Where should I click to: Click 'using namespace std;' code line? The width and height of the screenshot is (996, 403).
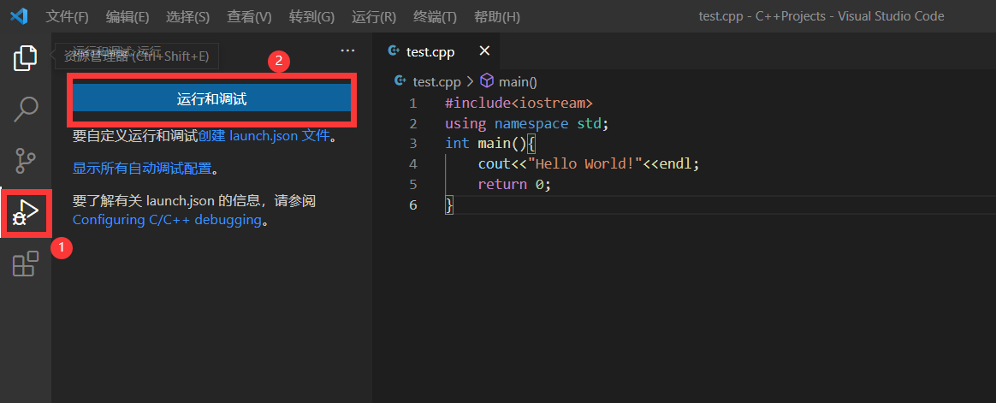pyautogui.click(x=526, y=123)
